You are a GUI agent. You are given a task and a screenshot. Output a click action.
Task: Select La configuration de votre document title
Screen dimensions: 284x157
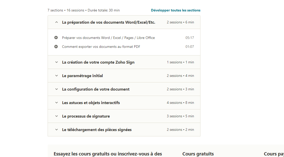[x=96, y=89]
